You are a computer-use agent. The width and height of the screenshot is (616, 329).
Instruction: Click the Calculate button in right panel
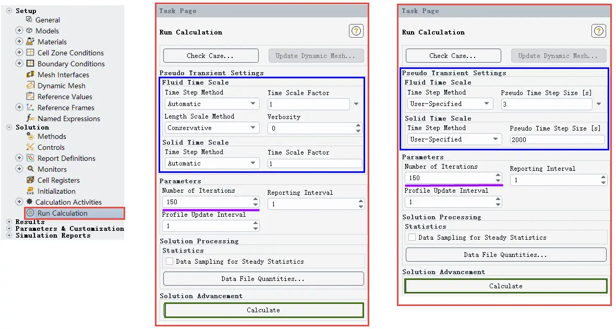click(505, 286)
